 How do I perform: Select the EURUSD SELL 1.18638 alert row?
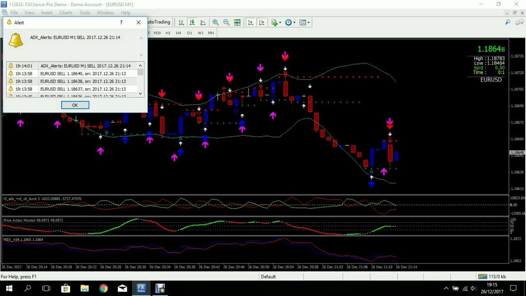point(72,81)
